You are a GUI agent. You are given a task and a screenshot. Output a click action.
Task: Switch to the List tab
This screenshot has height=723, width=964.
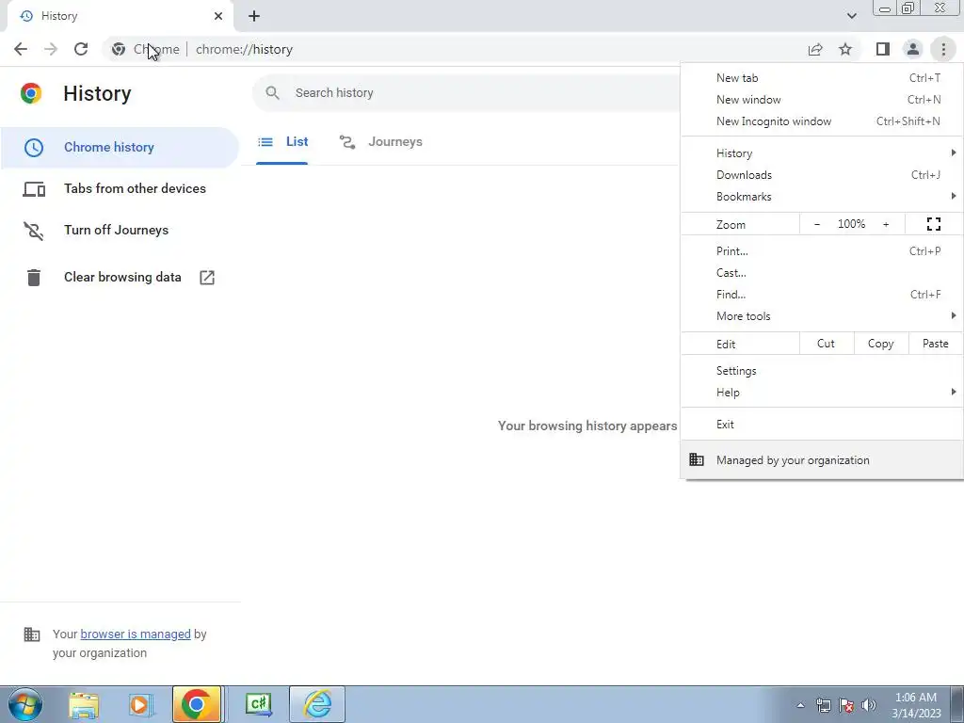point(282,142)
